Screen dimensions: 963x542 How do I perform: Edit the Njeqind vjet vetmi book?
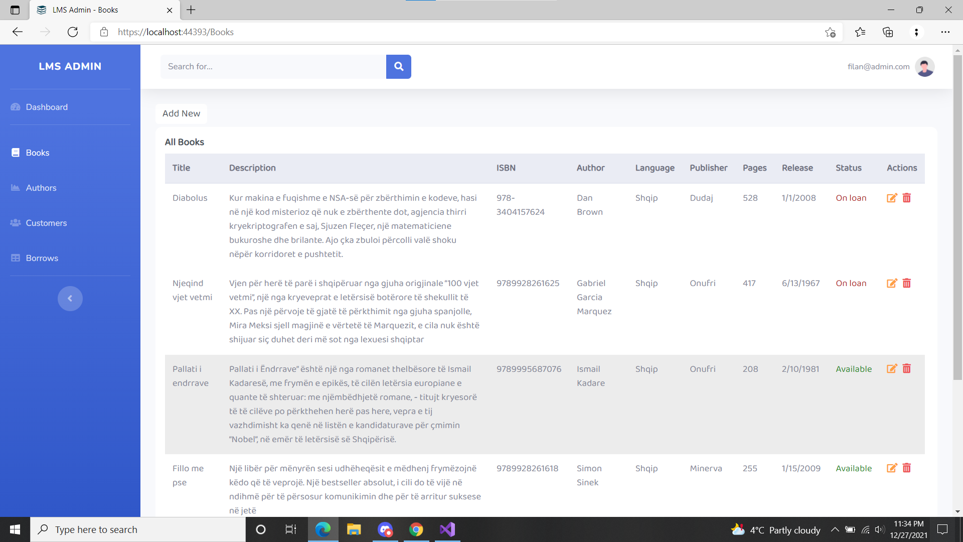[891, 283]
